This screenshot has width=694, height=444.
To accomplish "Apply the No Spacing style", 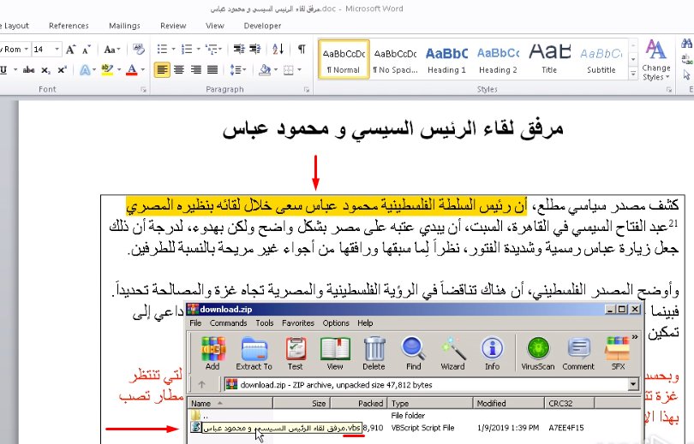I will 395,60.
